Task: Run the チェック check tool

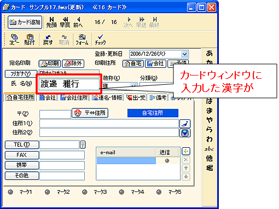Action: coord(100,39)
